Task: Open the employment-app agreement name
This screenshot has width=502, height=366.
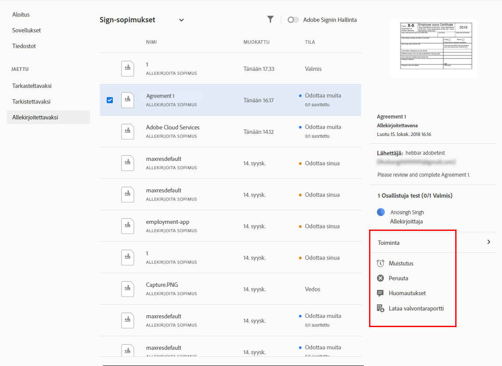Action: [x=168, y=222]
